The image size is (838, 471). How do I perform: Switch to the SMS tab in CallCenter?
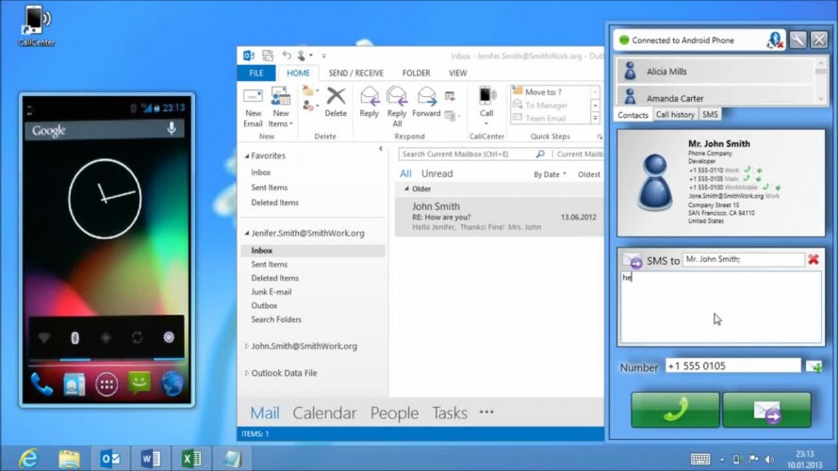pyautogui.click(x=710, y=114)
